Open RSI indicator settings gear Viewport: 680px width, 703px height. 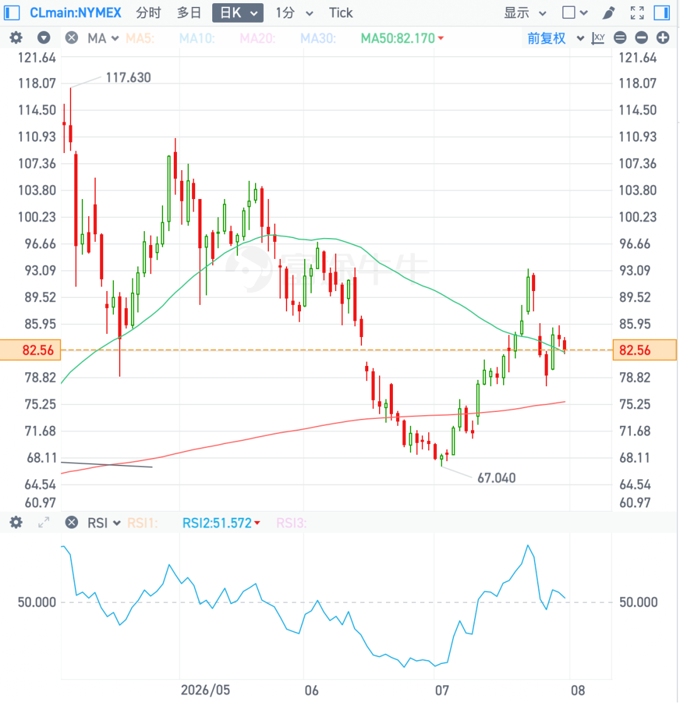(x=16, y=522)
